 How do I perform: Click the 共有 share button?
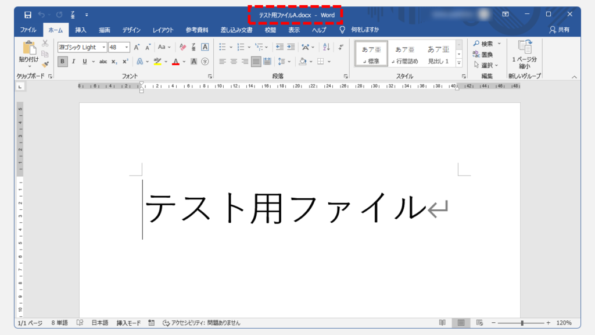pyautogui.click(x=559, y=30)
